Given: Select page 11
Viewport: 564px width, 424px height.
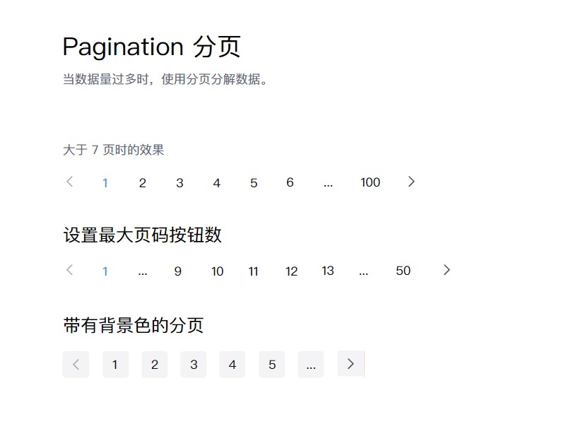Looking at the screenshot, I should [x=253, y=271].
